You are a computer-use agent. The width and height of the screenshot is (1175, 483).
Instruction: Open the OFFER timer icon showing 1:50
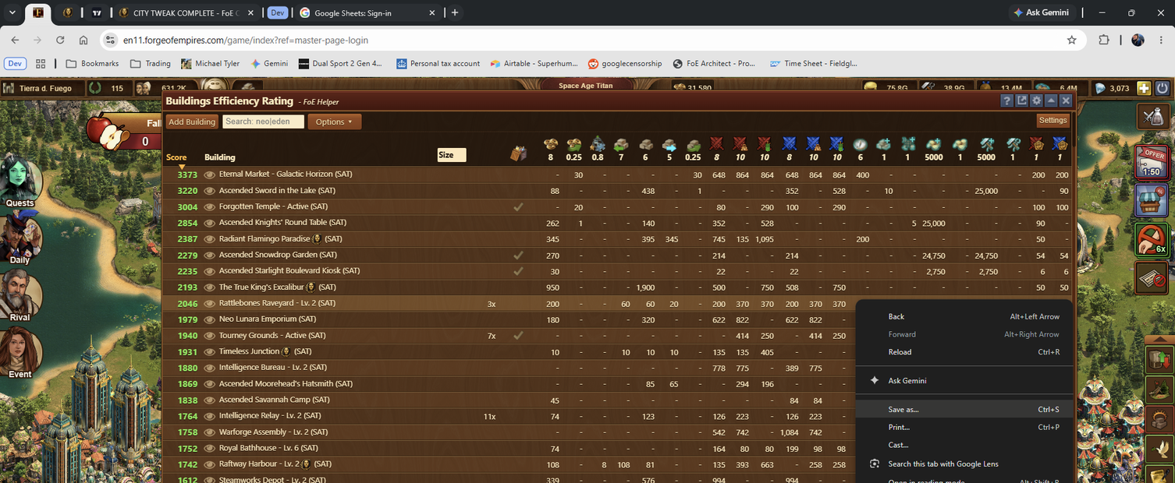click(x=1152, y=161)
